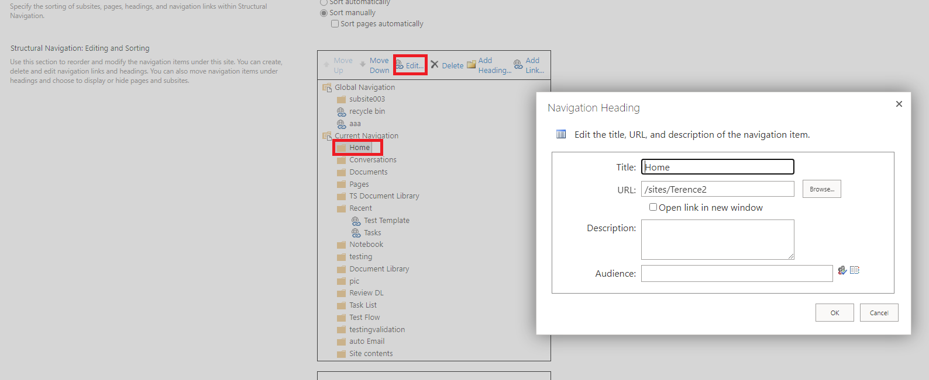Select the Site contents item
929x380 pixels.
(371, 354)
